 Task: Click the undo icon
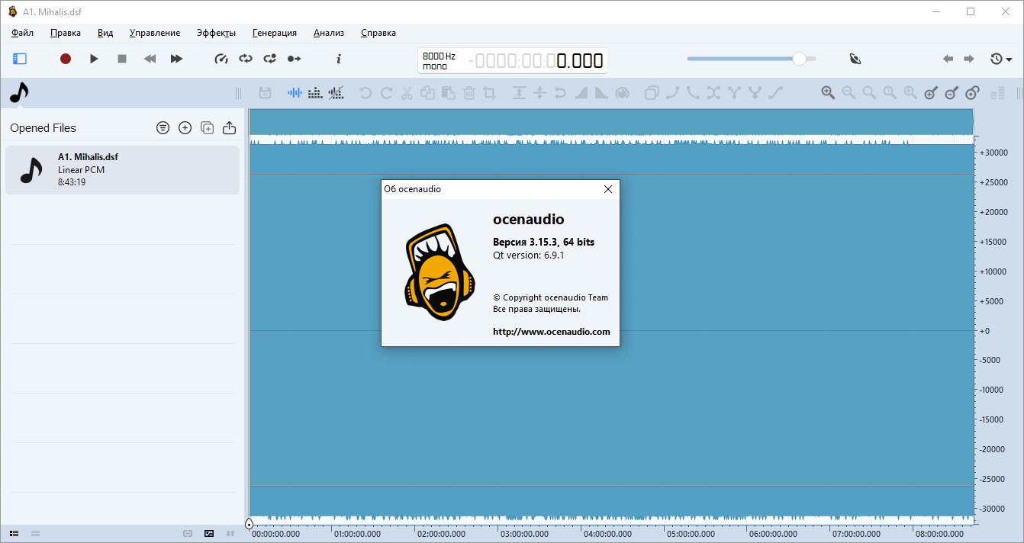365,93
